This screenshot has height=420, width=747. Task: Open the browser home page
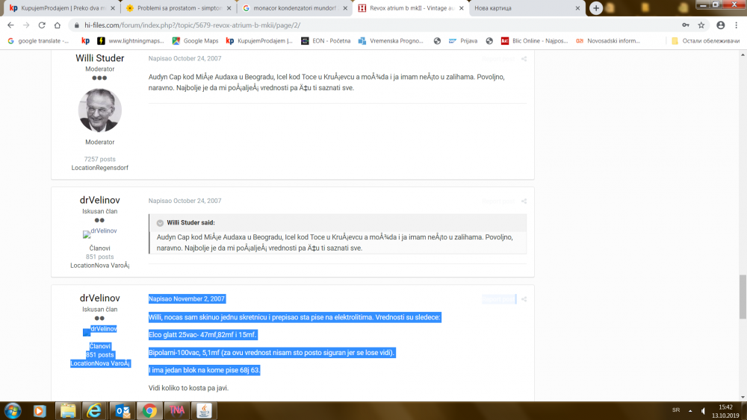58,25
